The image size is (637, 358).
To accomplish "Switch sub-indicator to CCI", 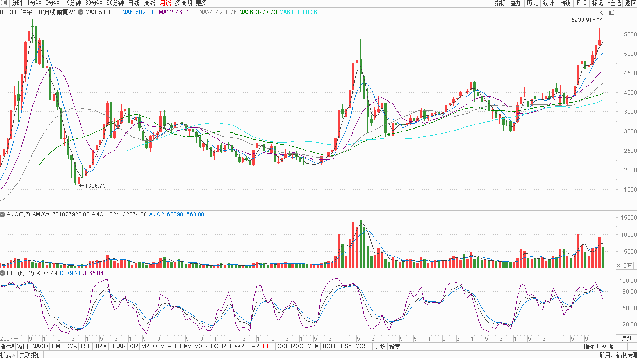I will pyautogui.click(x=283, y=346).
